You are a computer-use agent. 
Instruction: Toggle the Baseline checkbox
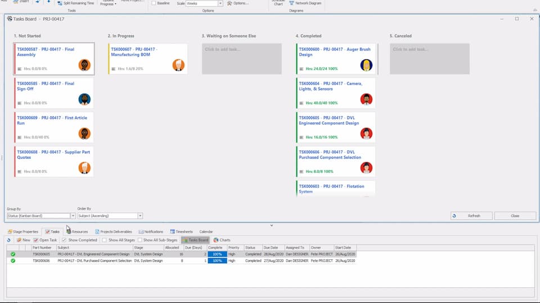[x=154, y=3]
